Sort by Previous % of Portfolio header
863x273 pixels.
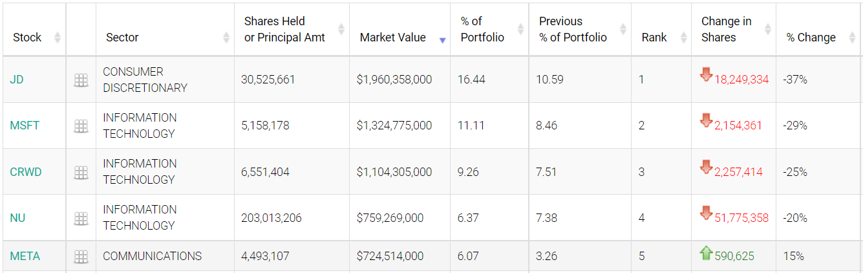(x=623, y=30)
